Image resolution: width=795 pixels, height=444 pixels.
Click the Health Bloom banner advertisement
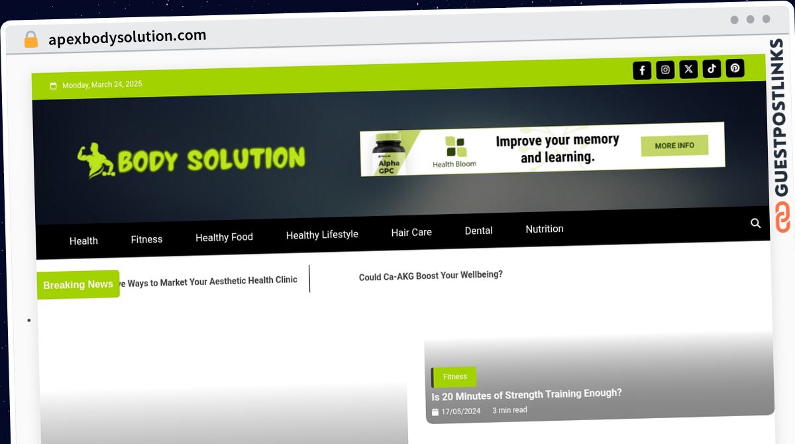(543, 149)
